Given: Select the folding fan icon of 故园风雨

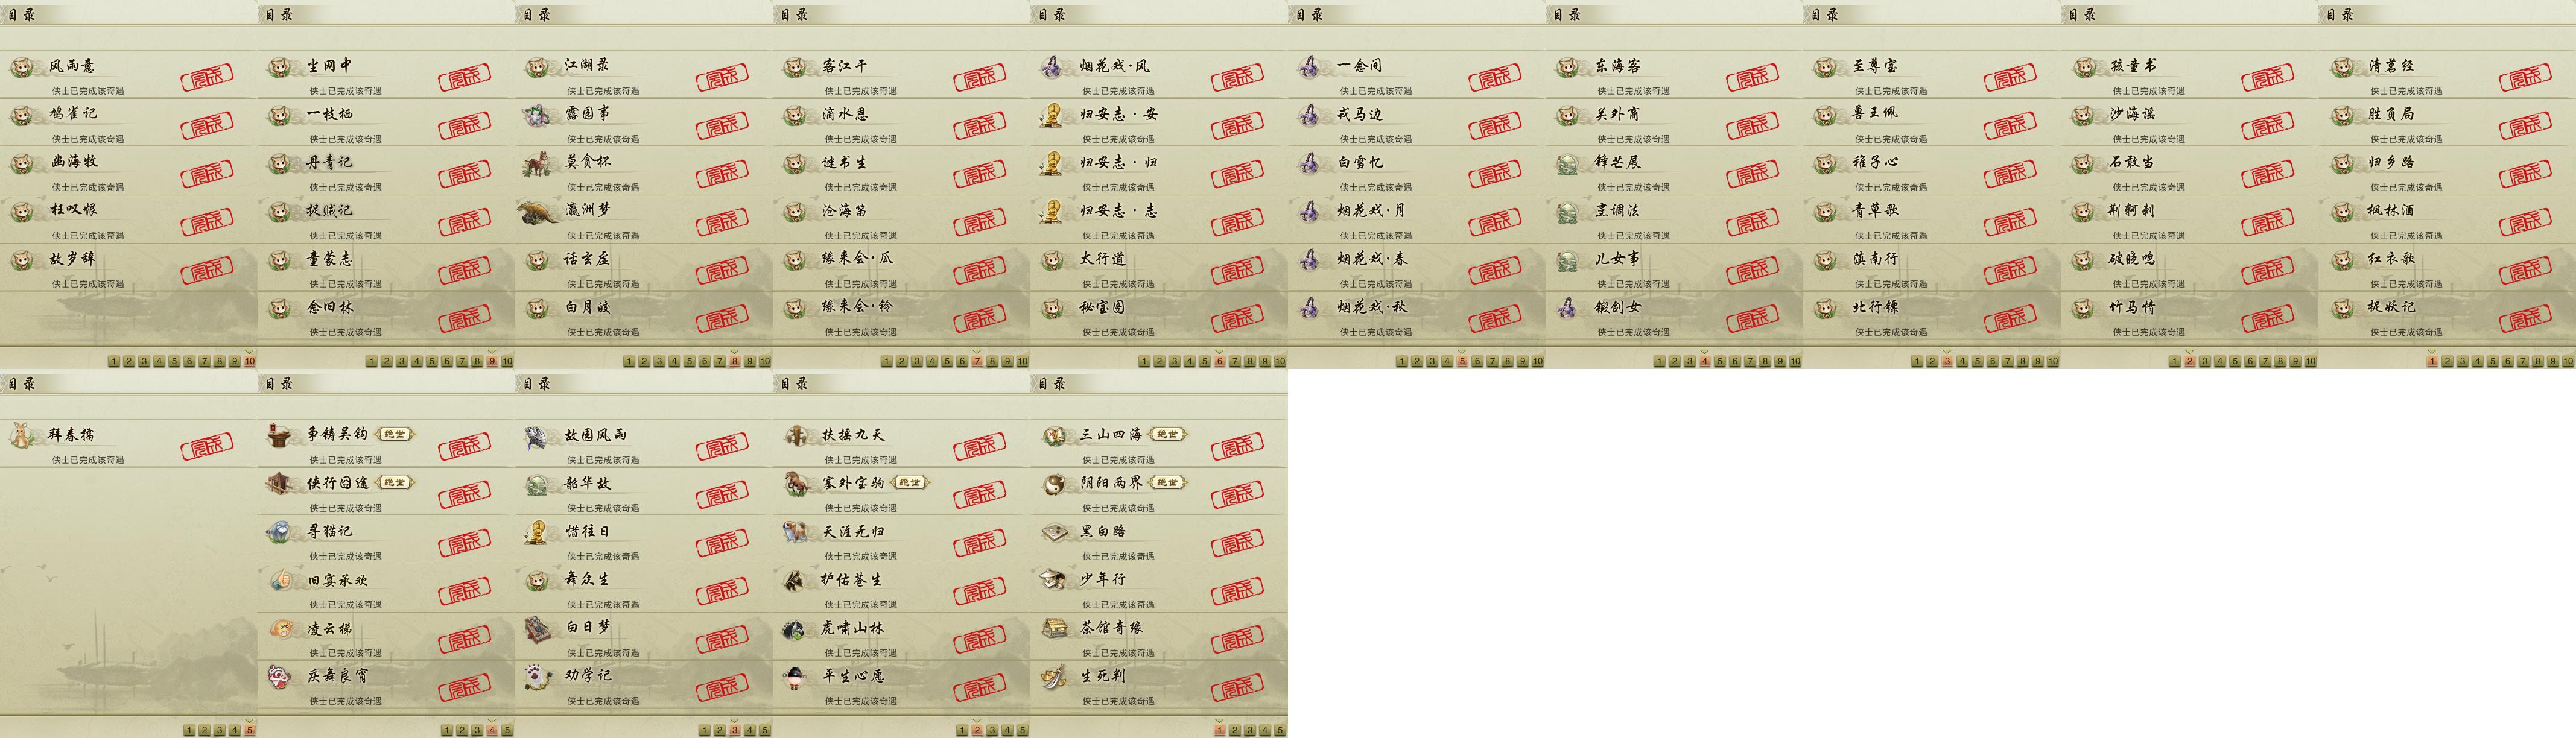Looking at the screenshot, I should (x=538, y=436).
